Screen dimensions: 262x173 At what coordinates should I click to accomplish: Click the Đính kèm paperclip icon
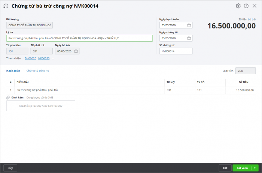pyautogui.click(x=8, y=97)
